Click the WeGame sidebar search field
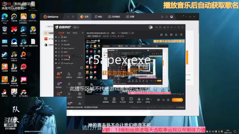 [x=49, y=27]
